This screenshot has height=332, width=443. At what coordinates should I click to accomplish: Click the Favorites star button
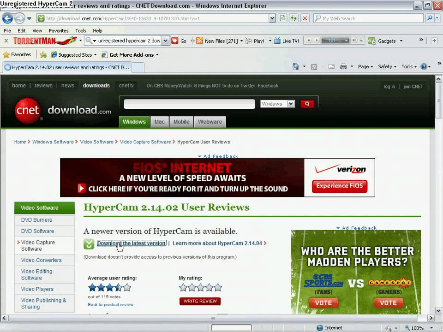[x=17, y=54]
